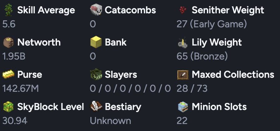Click the Lily Weight 65 (Bronze) text
Screen dimensions: 280x131
pos(202,56)
